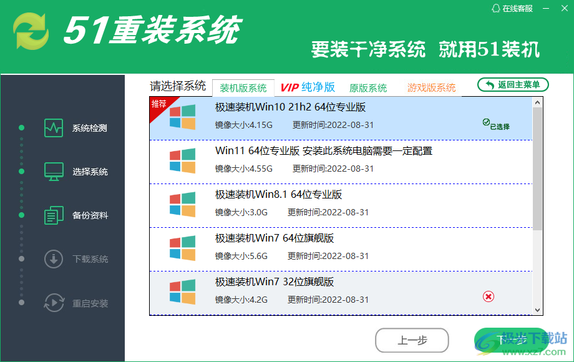Click update time of Win11 row
This screenshot has width=574, height=362.
[333, 169]
